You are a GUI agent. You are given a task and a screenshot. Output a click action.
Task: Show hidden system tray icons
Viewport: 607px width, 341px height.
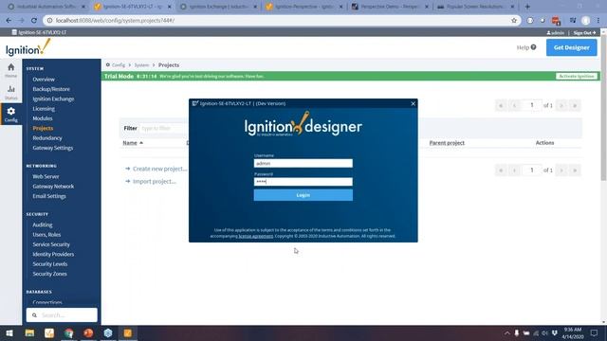pos(506,332)
